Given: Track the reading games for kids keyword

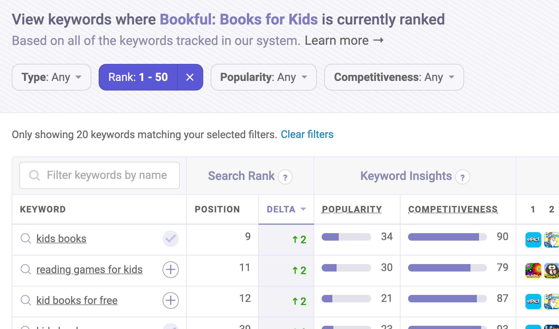Looking at the screenshot, I should coord(170,269).
